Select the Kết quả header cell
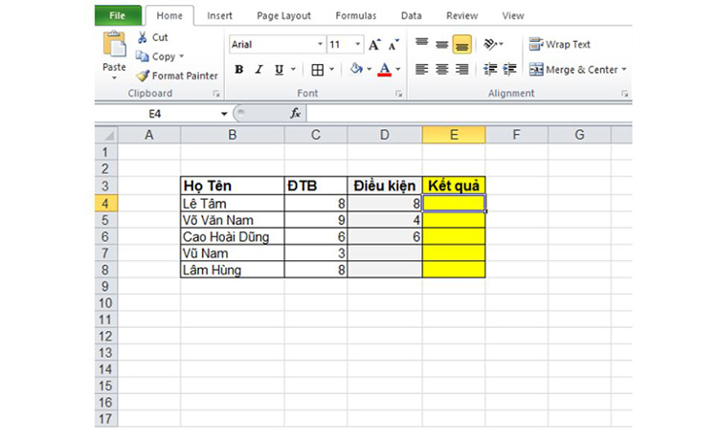 454,186
